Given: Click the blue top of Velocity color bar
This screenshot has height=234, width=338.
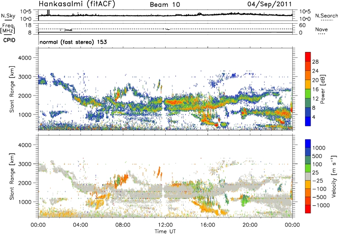Looking at the screenshot, I should click(x=308, y=144).
